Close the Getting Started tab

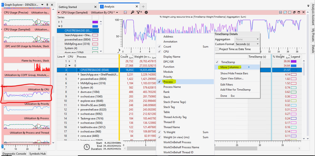point(95,7)
